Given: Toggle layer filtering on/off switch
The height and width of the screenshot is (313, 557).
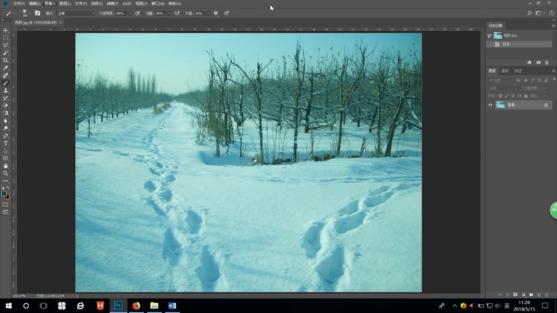Looking at the screenshot, I should pos(554,80).
